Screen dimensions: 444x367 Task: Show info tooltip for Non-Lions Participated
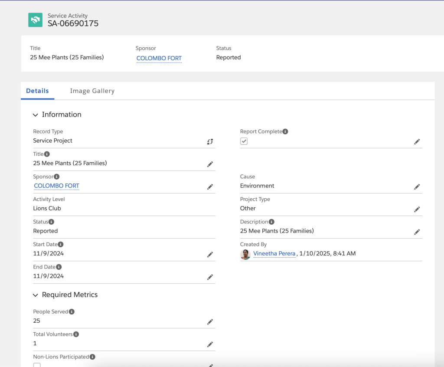[92, 357]
